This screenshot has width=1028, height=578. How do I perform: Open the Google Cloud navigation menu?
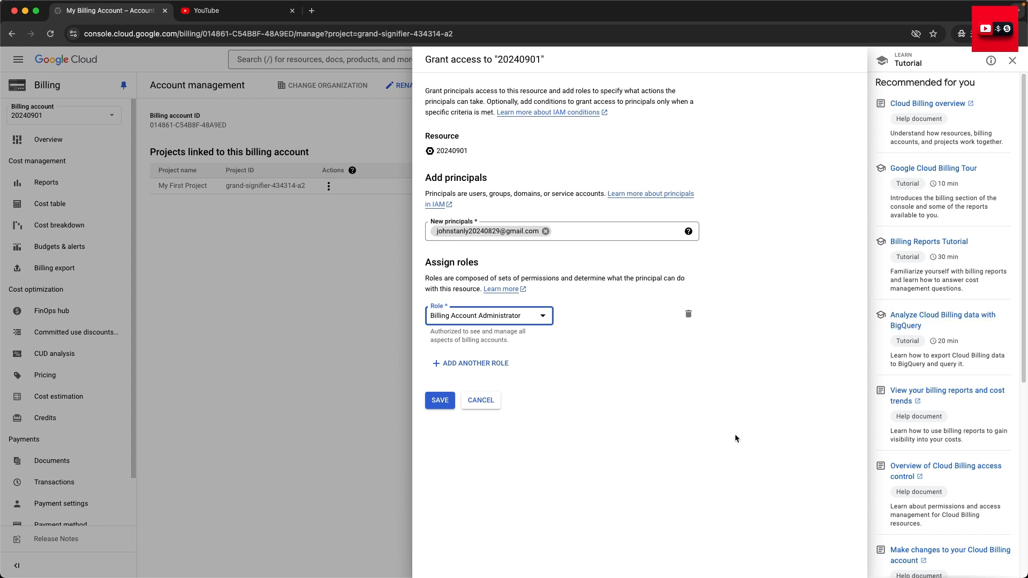click(18, 59)
